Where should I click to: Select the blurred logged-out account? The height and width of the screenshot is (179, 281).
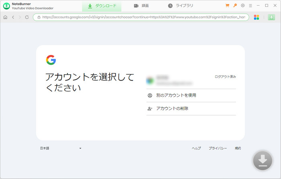(191, 80)
